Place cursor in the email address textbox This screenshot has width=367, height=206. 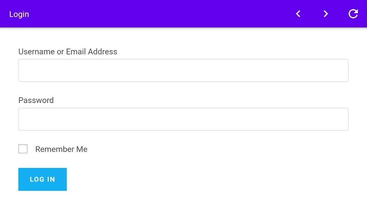[183, 70]
